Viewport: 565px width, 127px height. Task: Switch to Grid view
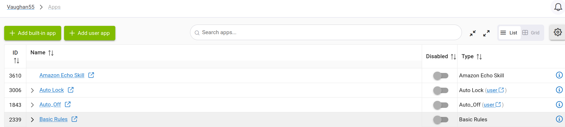(x=531, y=33)
